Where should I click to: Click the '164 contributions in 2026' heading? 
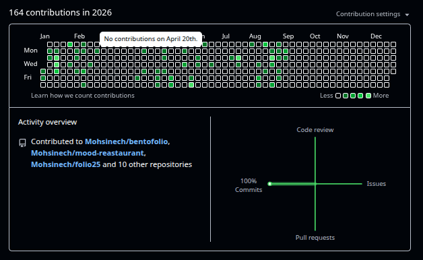[x=61, y=13]
